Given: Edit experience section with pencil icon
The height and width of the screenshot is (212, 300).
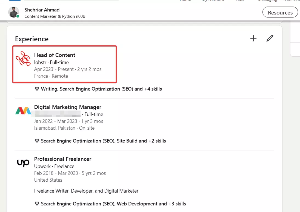Looking at the screenshot, I should pyautogui.click(x=270, y=38).
